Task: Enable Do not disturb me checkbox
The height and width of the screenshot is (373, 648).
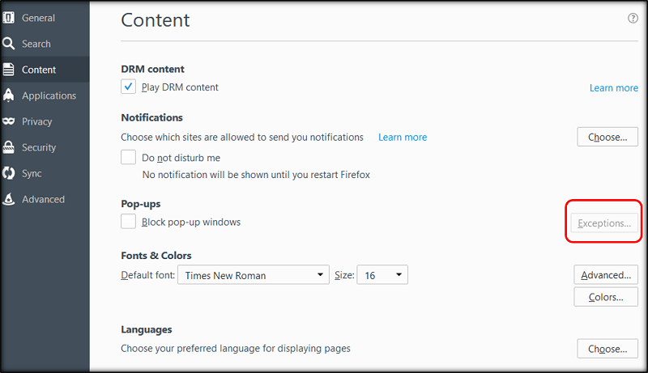Action: 129,158
